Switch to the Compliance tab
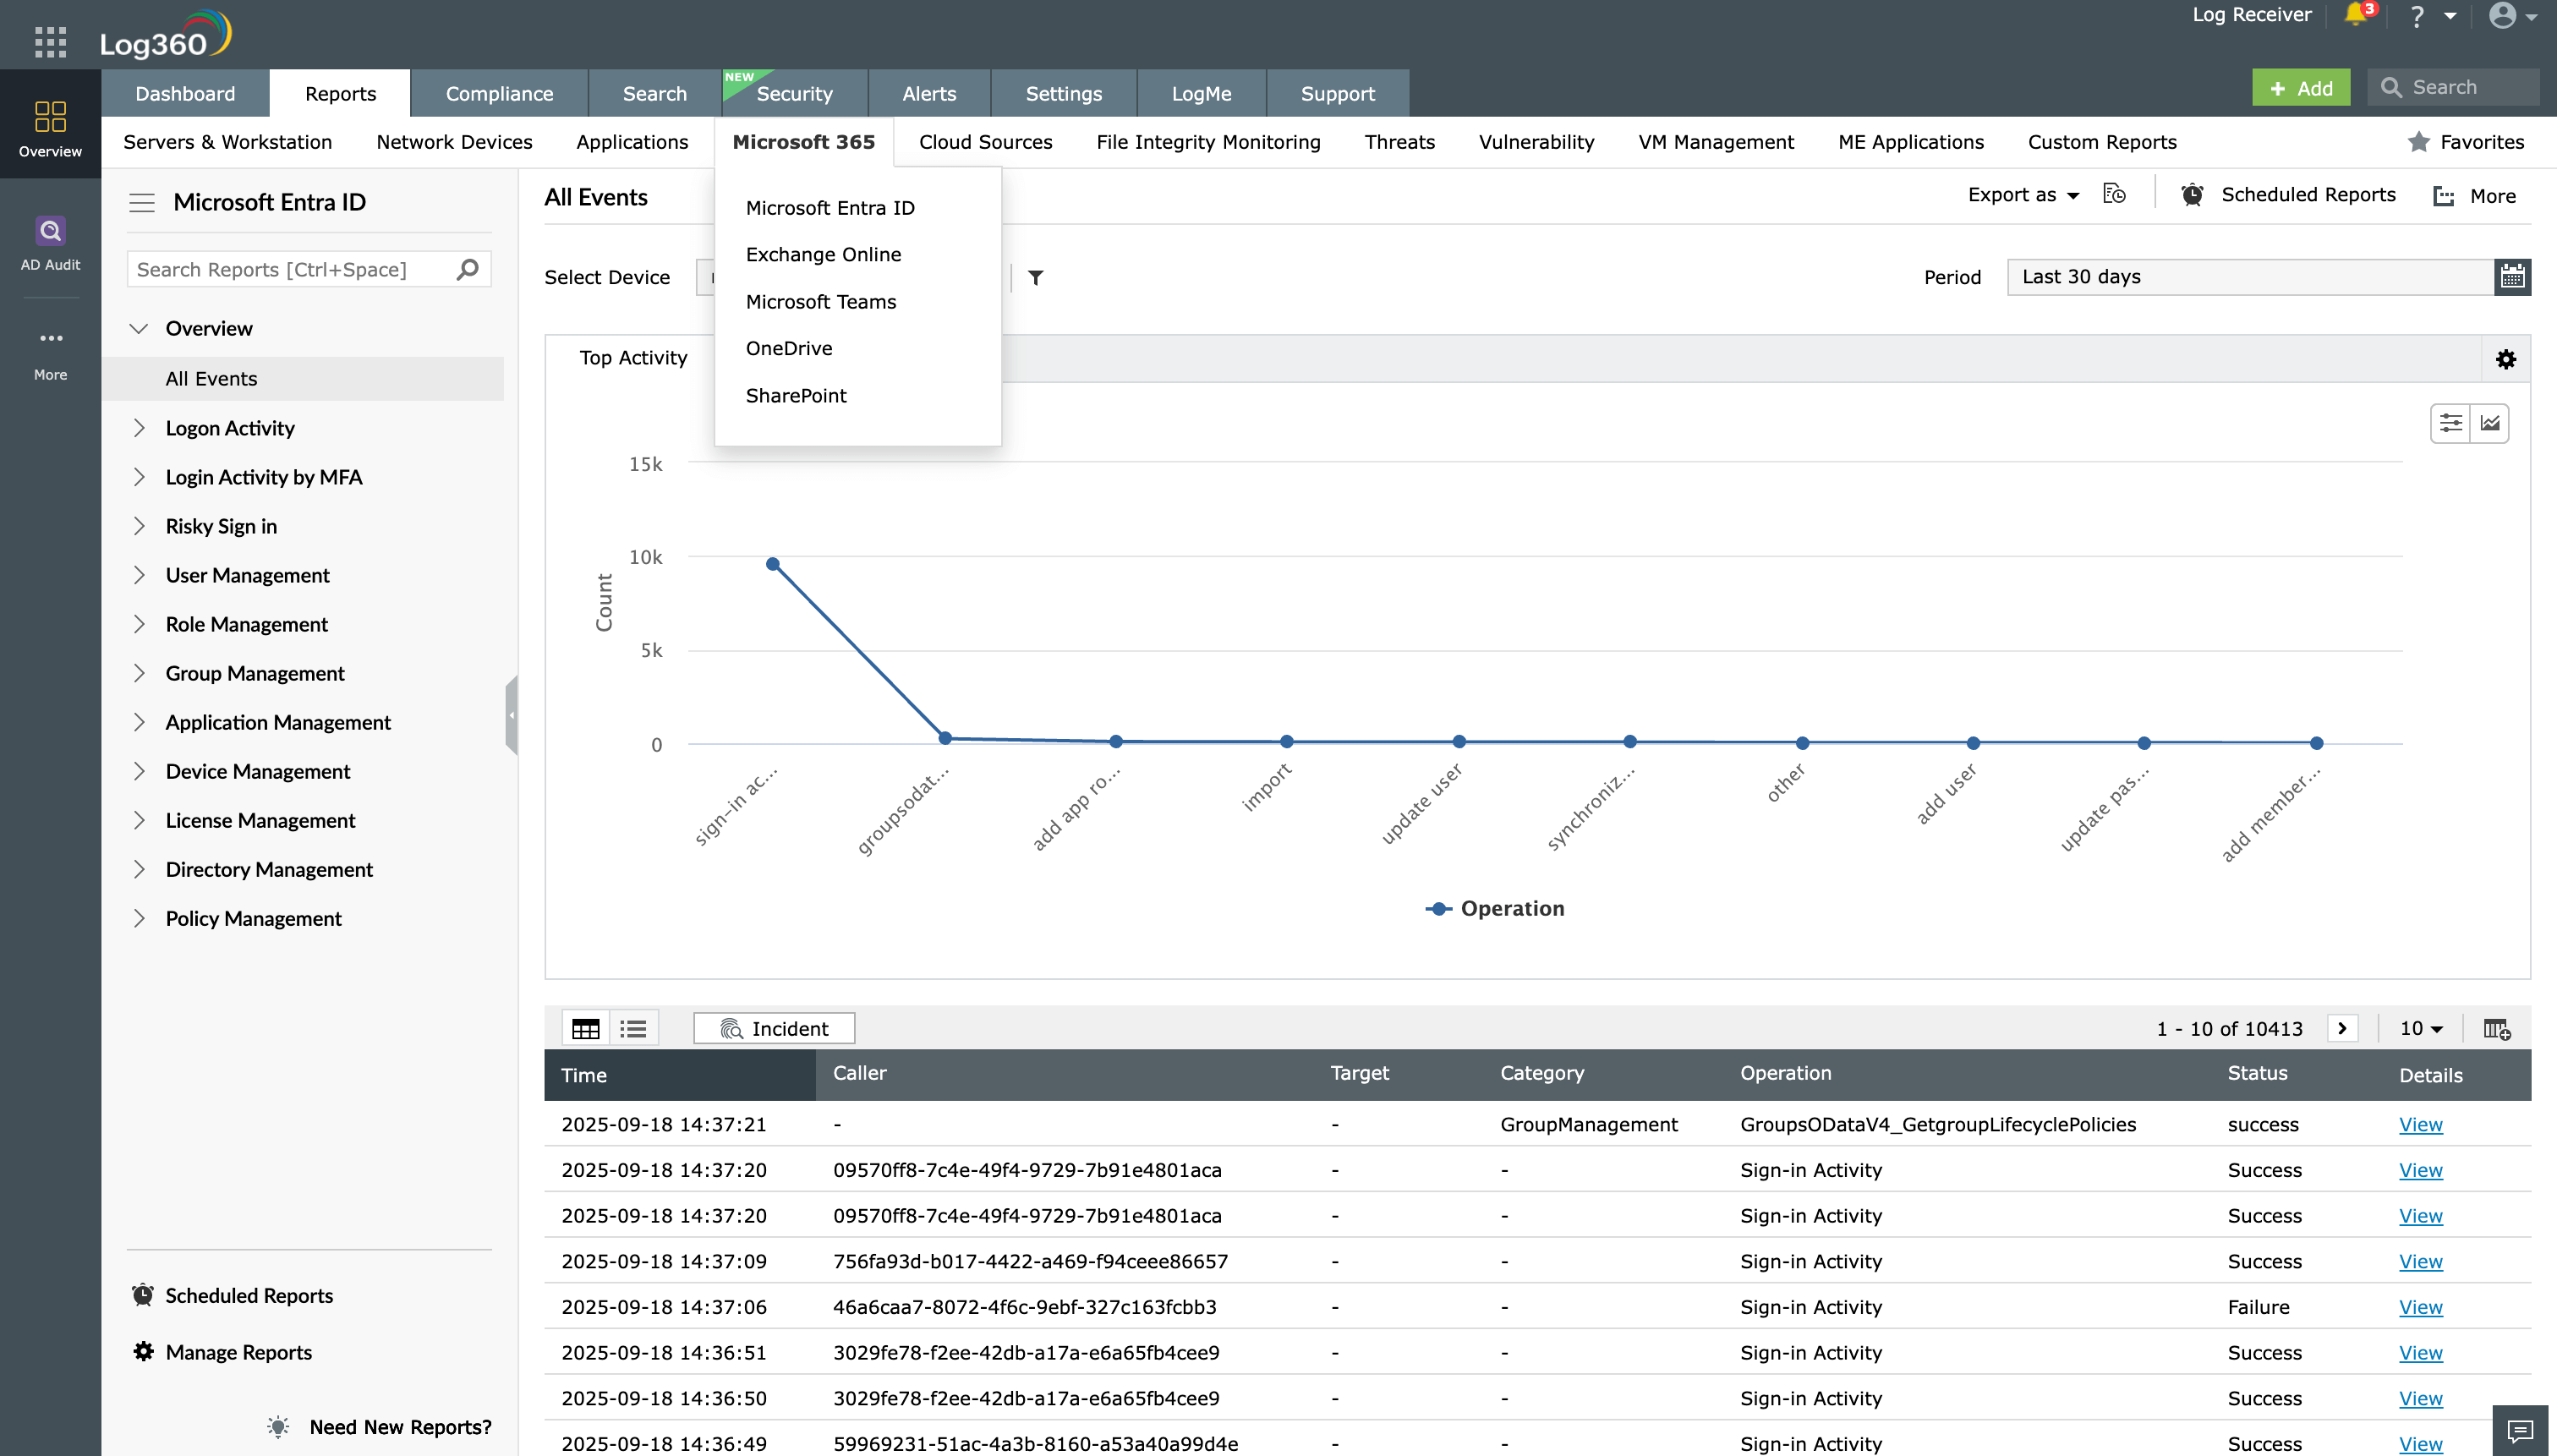The height and width of the screenshot is (1456, 2557). pyautogui.click(x=499, y=94)
